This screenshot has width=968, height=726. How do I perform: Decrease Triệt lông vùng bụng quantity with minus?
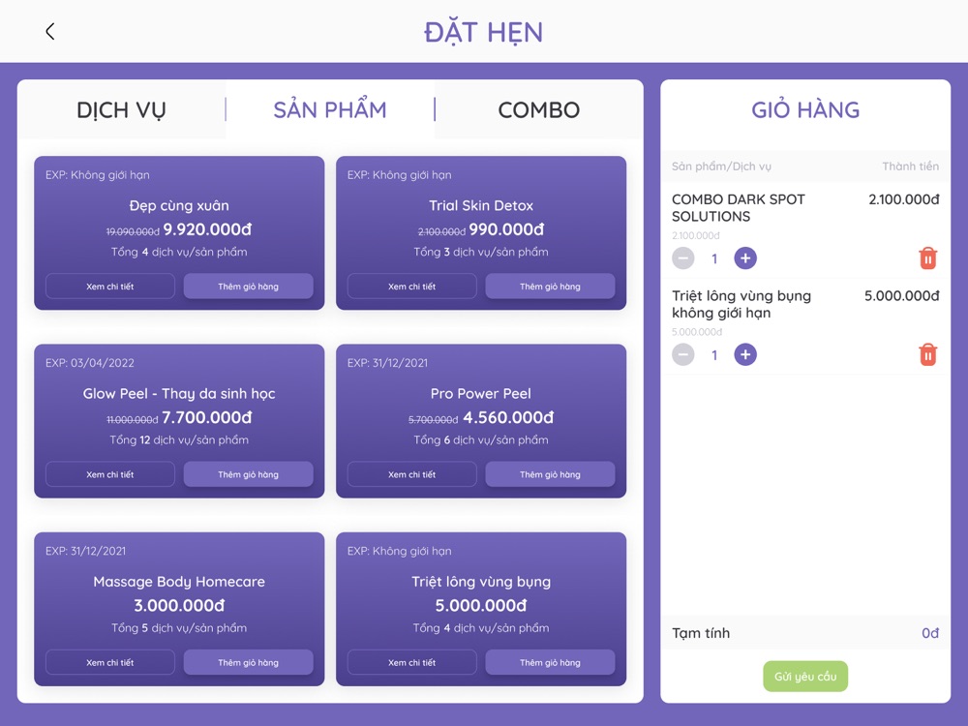coord(682,354)
